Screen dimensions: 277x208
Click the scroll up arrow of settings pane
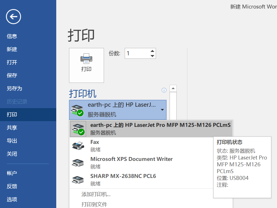click(x=173, y=88)
